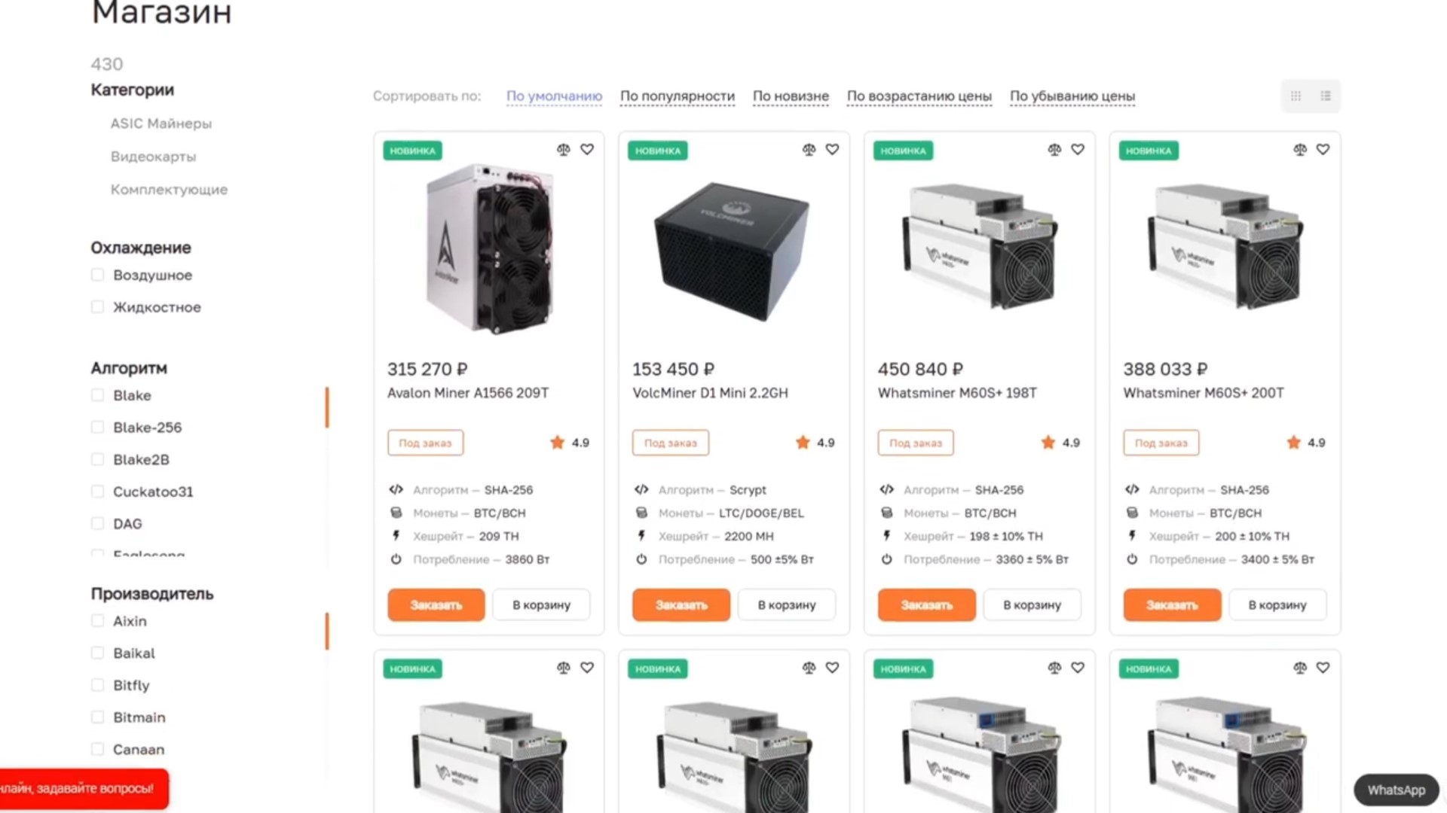
Task: Switch to list view layout icon
Action: (x=1326, y=96)
